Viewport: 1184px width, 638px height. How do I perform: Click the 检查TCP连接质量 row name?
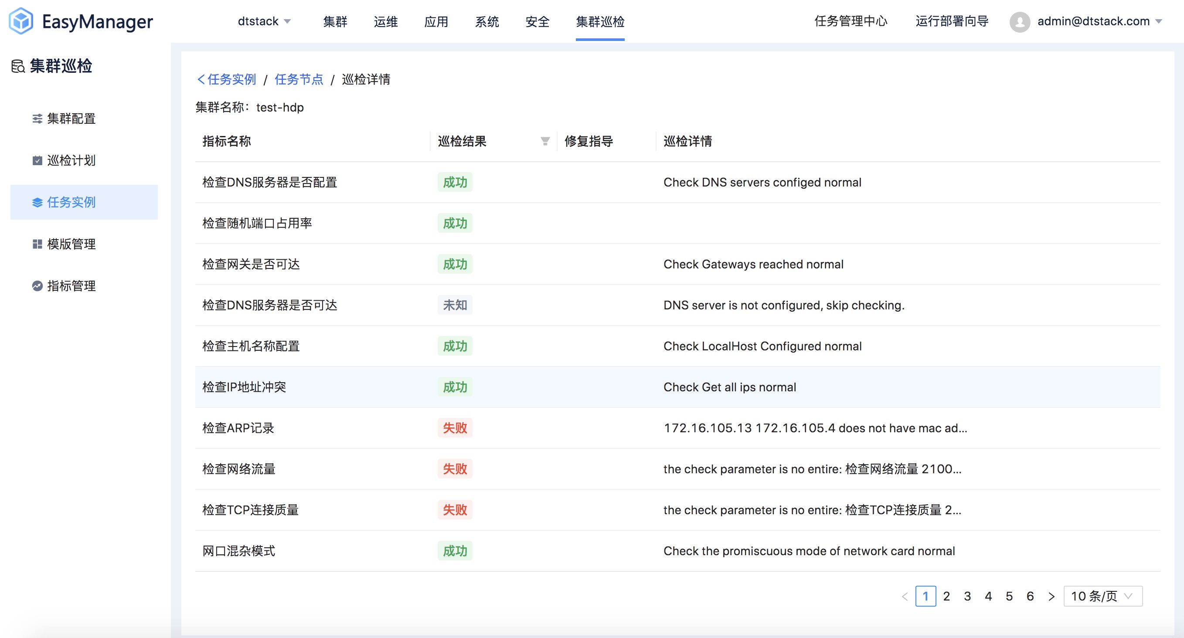(x=251, y=510)
